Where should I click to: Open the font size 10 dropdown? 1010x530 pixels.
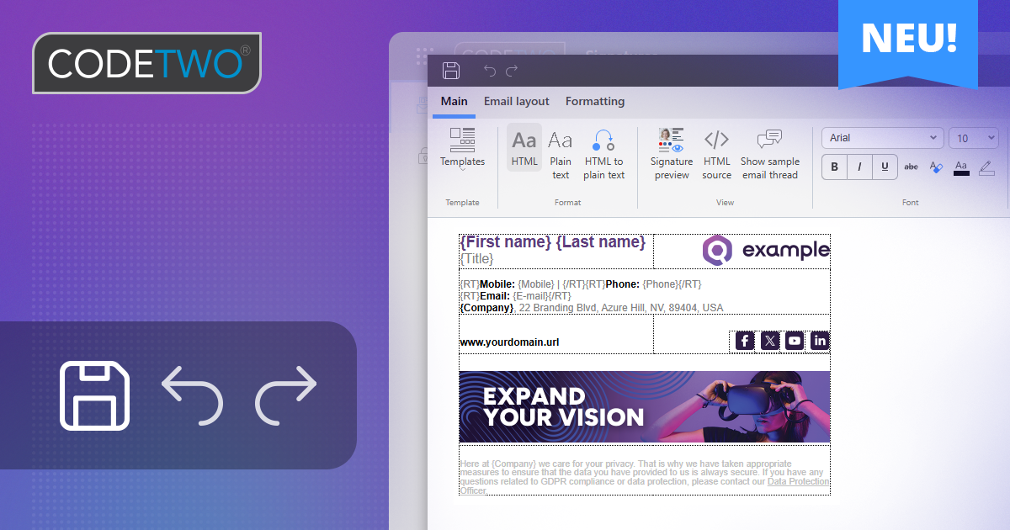[x=974, y=138]
